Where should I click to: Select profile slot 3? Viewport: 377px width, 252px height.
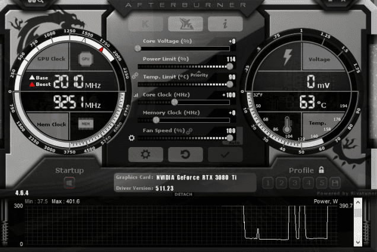(295, 183)
